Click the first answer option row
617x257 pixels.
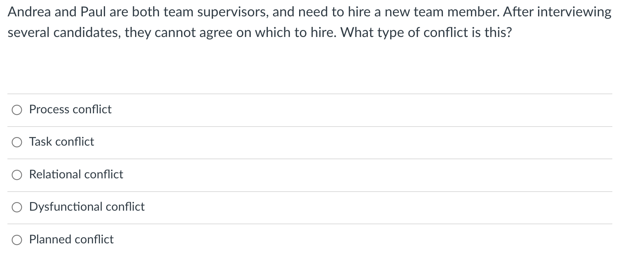tap(156, 110)
